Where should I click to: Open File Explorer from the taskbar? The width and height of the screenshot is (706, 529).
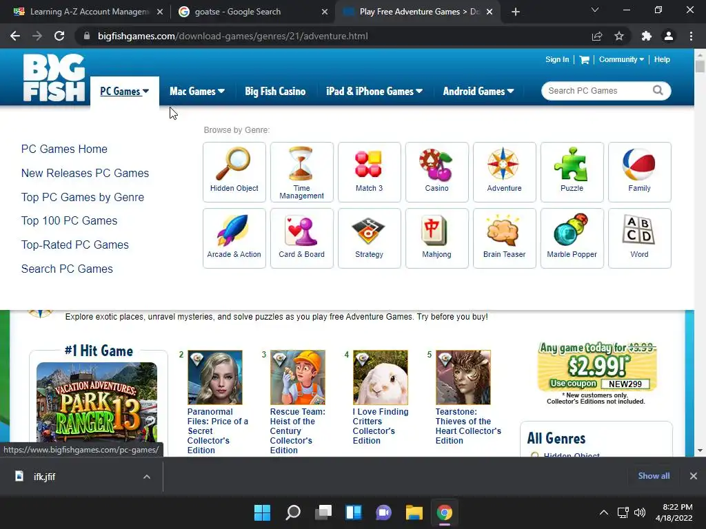click(x=414, y=512)
